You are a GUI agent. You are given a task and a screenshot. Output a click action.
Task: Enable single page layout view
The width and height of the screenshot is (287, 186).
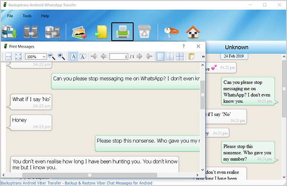[161, 56]
